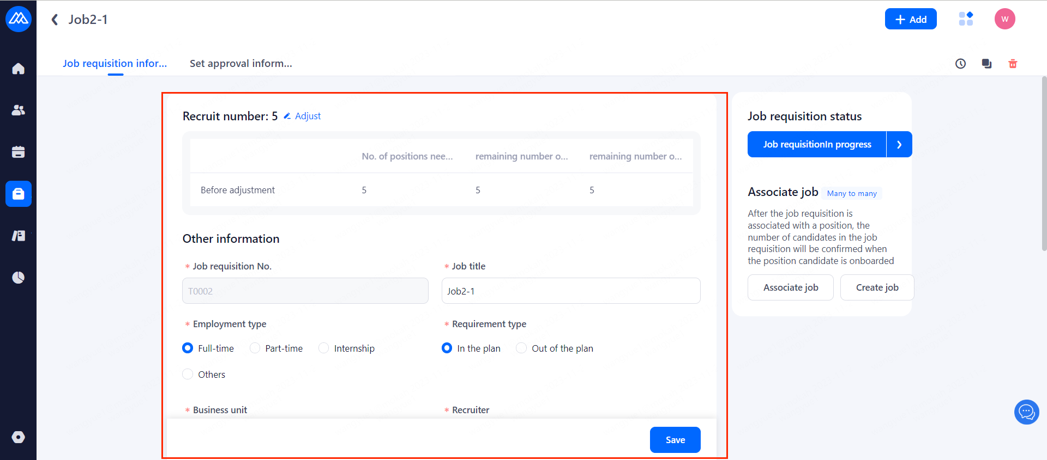Select the Job requisition information tab

[x=115, y=64]
